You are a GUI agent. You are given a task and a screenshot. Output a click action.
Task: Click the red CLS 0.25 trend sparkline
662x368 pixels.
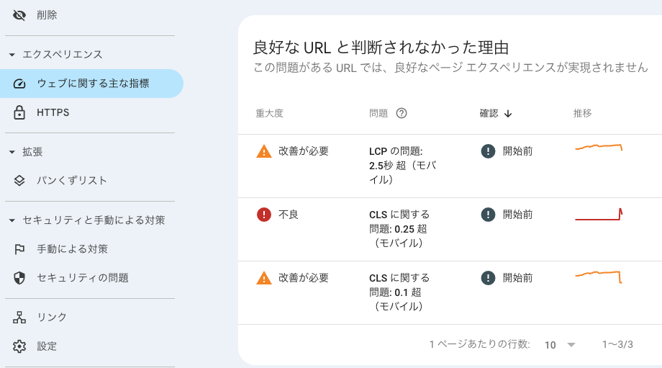(599, 214)
